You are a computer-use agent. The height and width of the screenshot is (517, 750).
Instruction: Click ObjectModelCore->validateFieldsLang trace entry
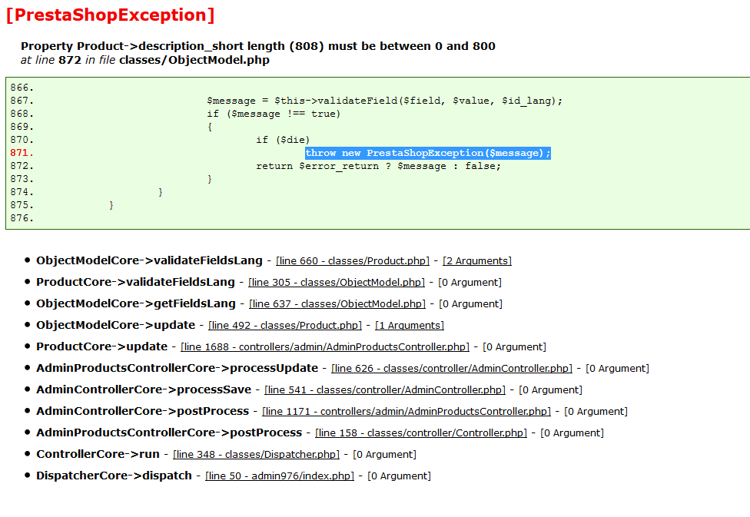click(x=149, y=260)
